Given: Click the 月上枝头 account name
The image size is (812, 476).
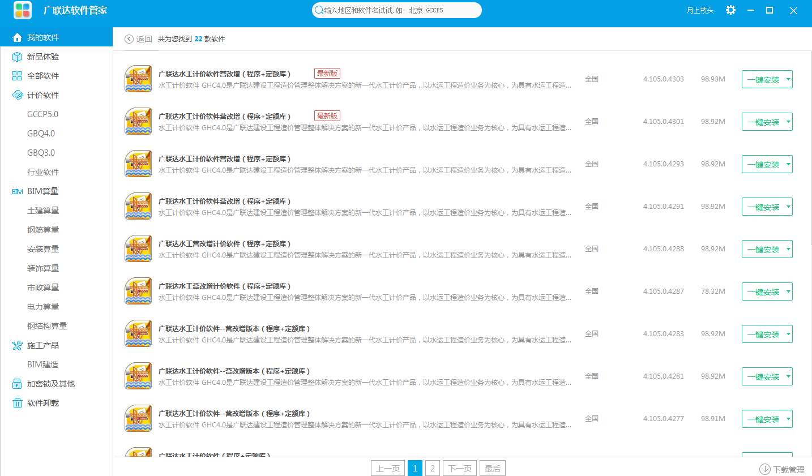Looking at the screenshot, I should point(700,10).
